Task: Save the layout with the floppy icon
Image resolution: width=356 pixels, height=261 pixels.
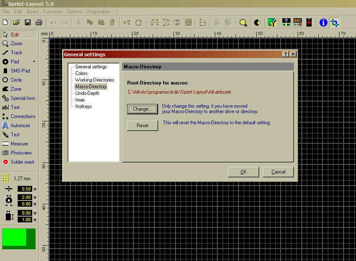Action: pos(28,22)
